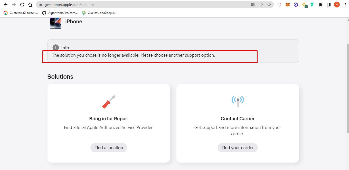Click the Solutions heading
349x170 pixels.
point(60,77)
